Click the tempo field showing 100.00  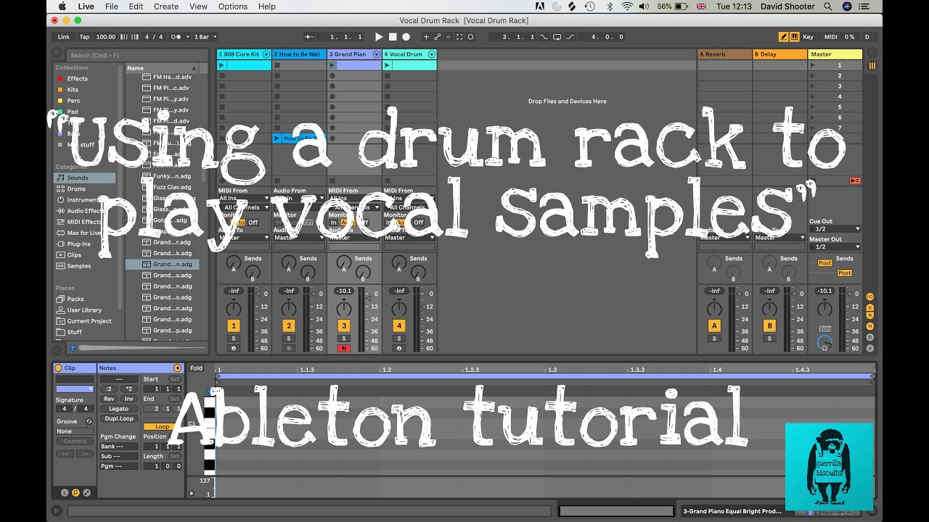coord(105,37)
